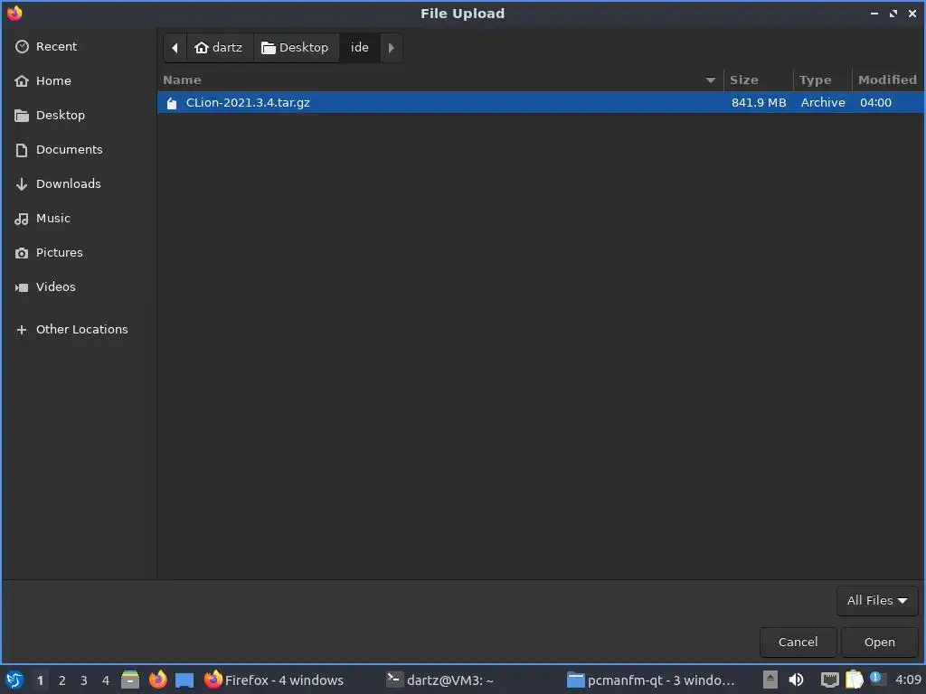The image size is (926, 694).
Task: Click the 04:00 modified cell
Action: [875, 103]
